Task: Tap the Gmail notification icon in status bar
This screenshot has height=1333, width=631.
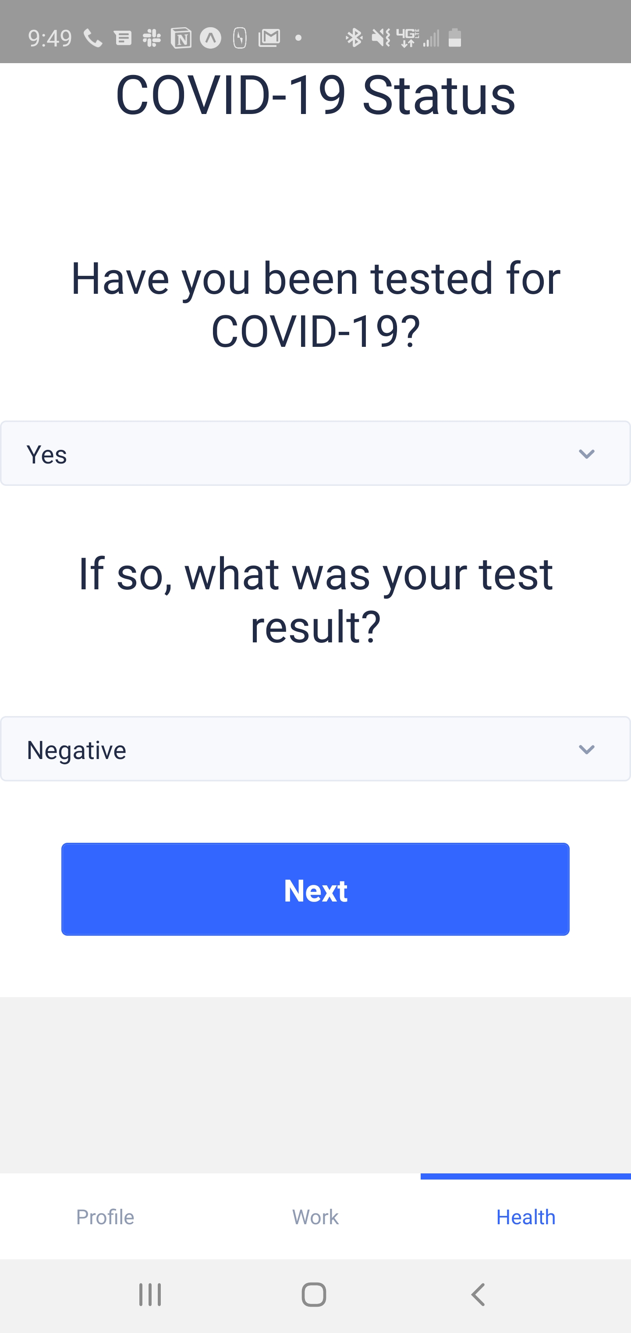Action: click(269, 38)
